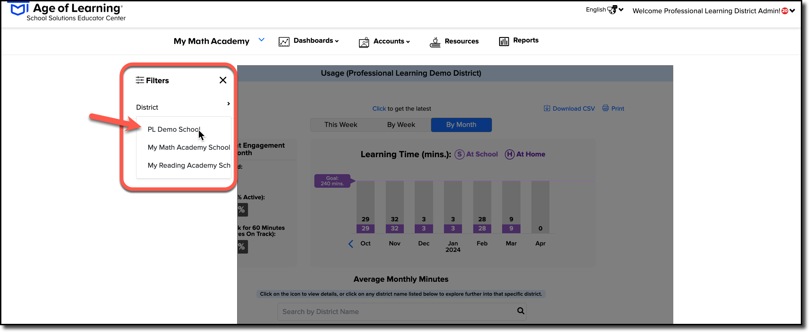This screenshot has height=332, width=809.
Task: Switch to the By Week tab
Action: [401, 125]
